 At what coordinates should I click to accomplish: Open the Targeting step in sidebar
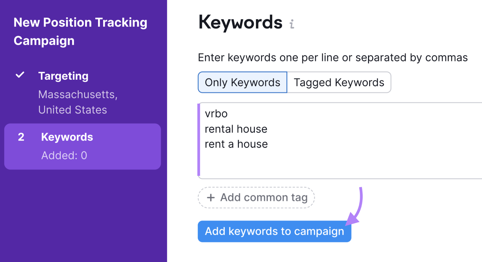click(x=63, y=76)
